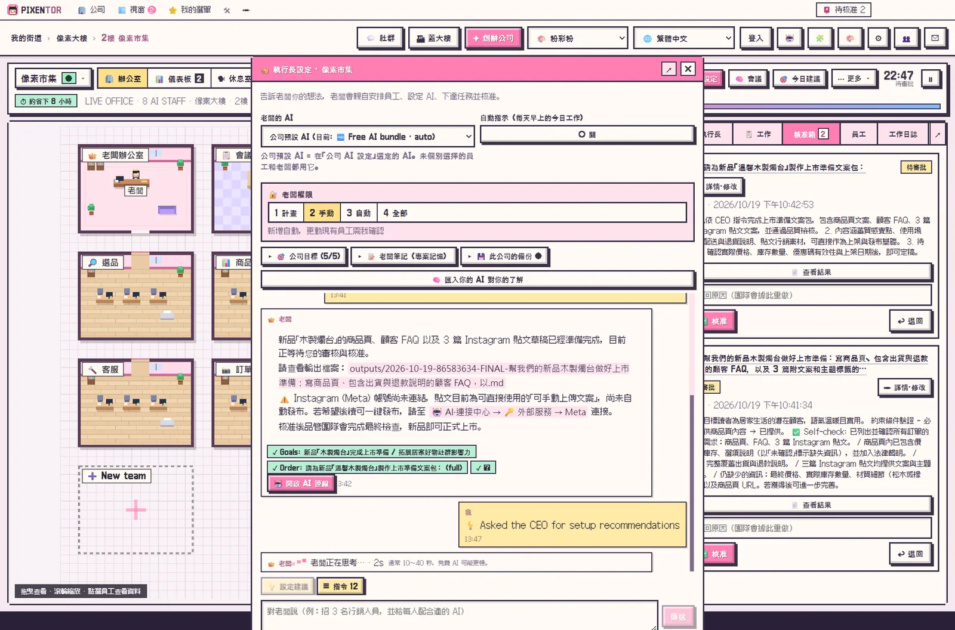Image resolution: width=955 pixels, height=630 pixels.
Task: Select boss permission level 1 計畫
Action: [286, 213]
